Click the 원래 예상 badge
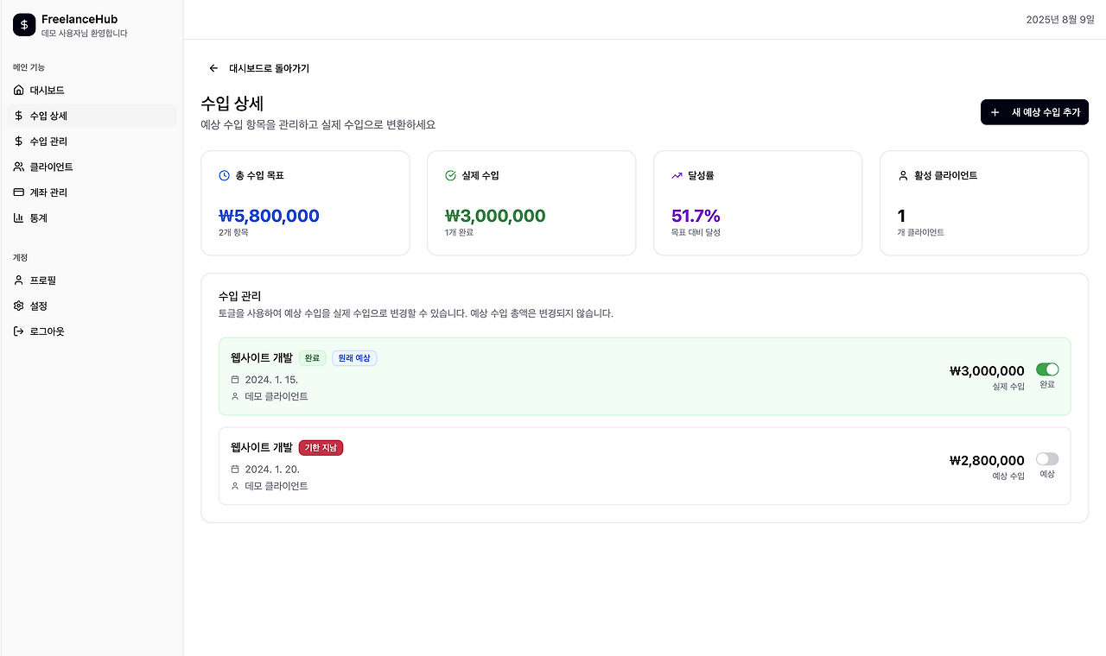 click(354, 358)
